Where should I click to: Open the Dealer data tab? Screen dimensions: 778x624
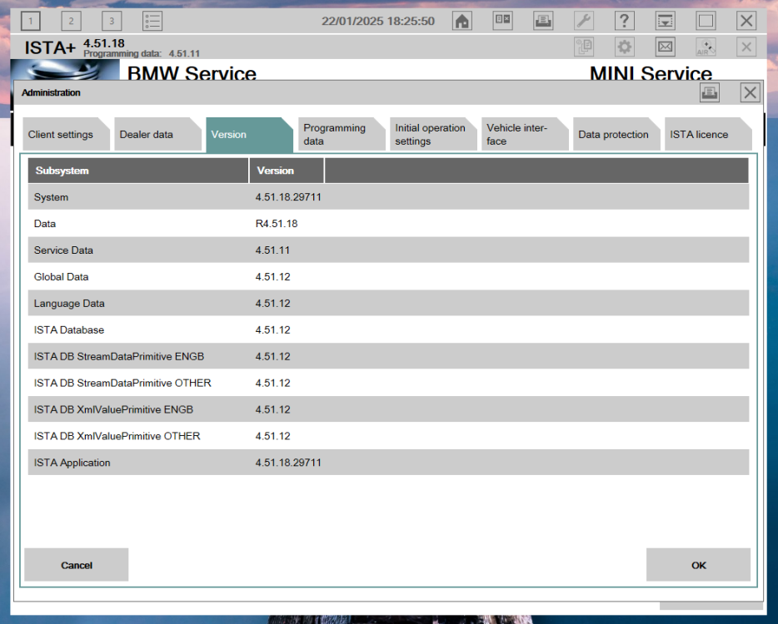coord(147,135)
